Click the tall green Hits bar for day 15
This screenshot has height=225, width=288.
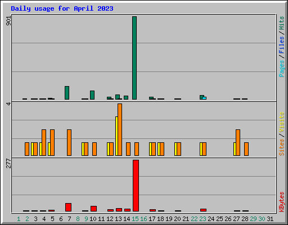tap(134, 58)
